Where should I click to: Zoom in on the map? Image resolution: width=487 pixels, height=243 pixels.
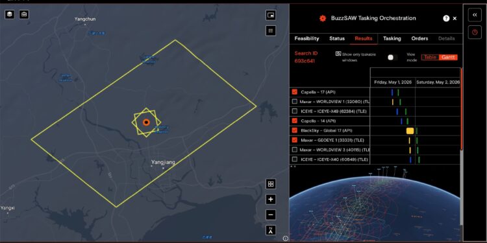tap(271, 200)
